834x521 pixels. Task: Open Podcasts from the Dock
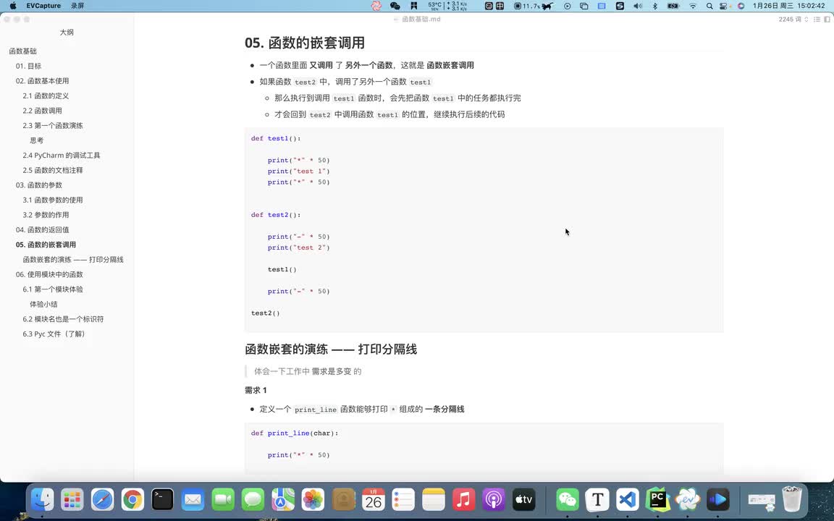(494, 500)
